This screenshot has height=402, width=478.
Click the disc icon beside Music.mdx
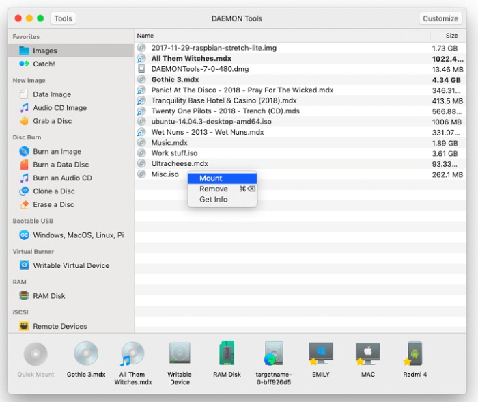coord(141,143)
